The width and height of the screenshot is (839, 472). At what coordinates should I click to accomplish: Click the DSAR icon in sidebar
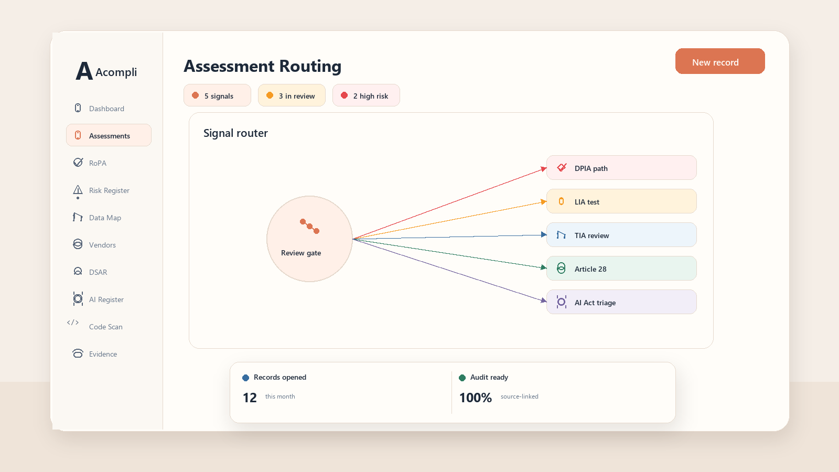pyautogui.click(x=78, y=271)
